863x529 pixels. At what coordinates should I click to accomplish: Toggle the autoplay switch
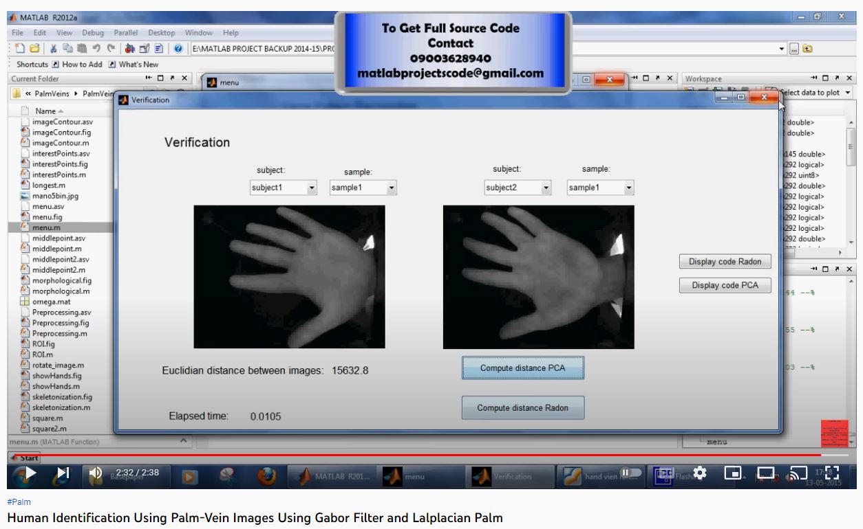pos(630,473)
